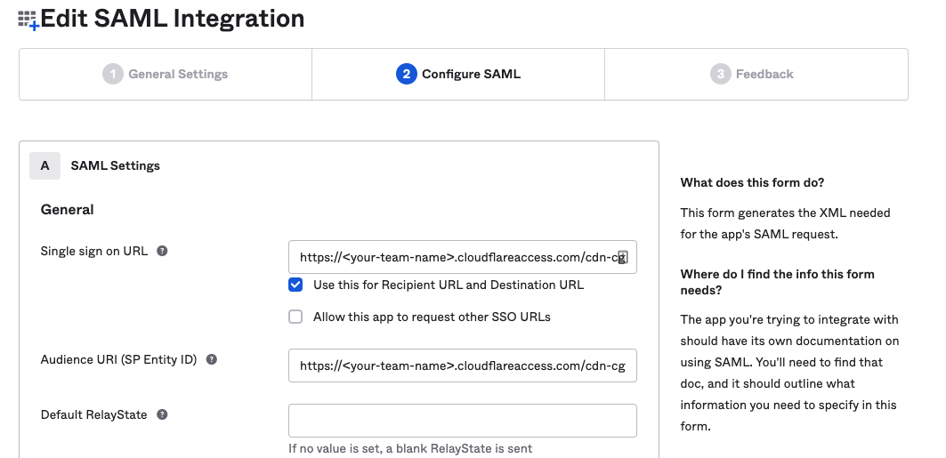946x458 pixels.
Task: Click the blue step 2 number circle
Action: pos(406,75)
